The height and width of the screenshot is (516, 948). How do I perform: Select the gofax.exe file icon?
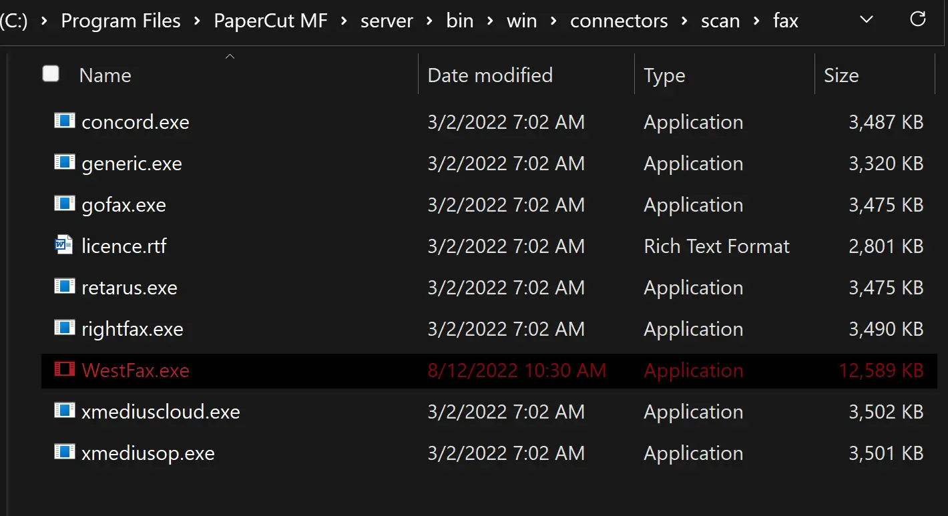tap(64, 204)
